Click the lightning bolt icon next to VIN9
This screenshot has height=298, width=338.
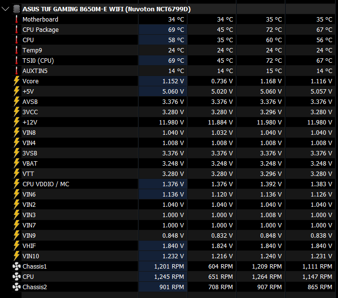point(16,235)
